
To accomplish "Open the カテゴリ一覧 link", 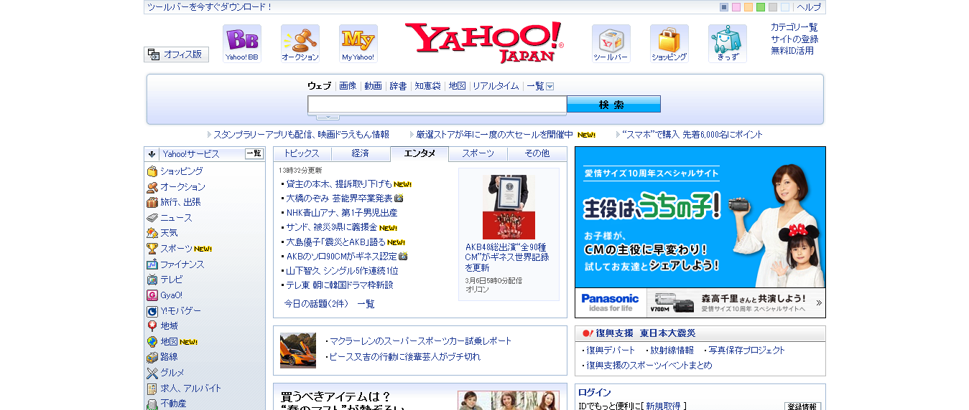I will pos(794,27).
